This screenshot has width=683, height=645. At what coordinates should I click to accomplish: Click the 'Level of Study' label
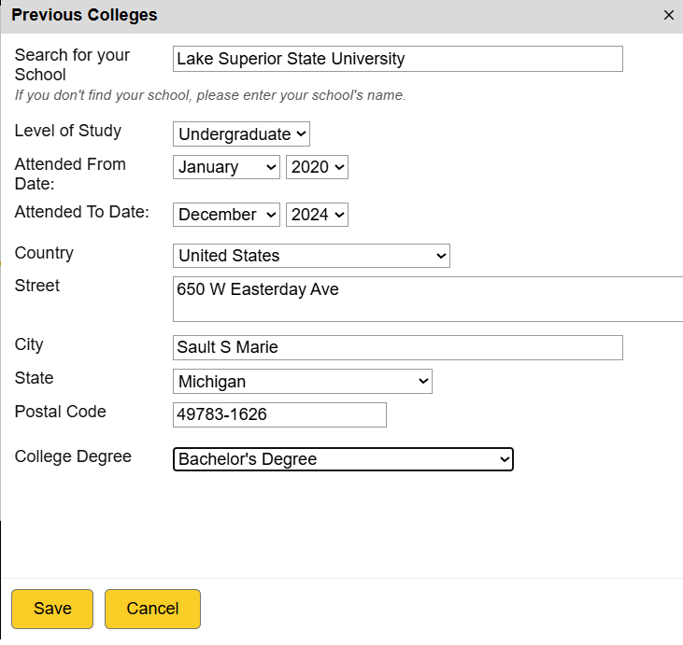click(x=68, y=131)
